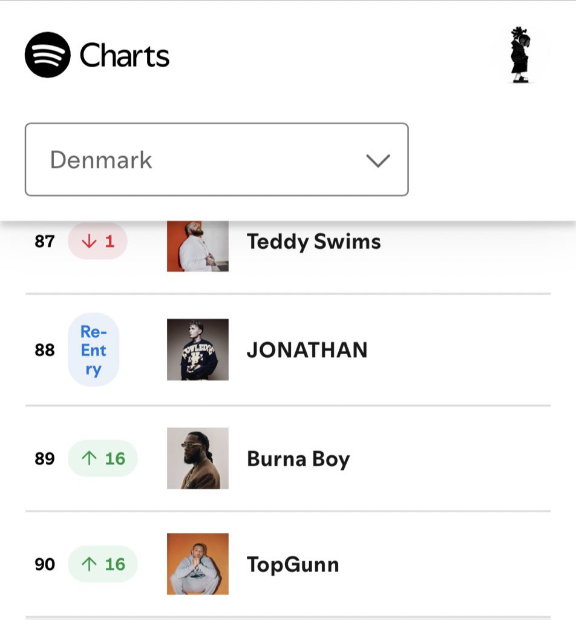Click Burna Boy's up 16 badge
Image resolution: width=576 pixels, height=620 pixels.
102,458
